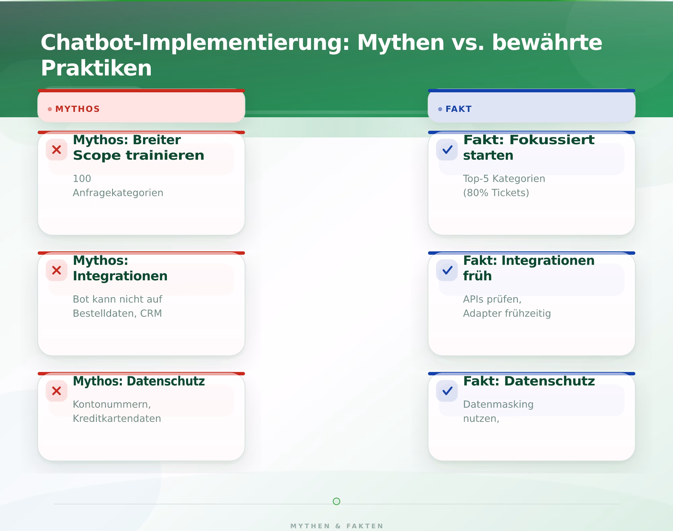This screenshot has height=531, width=673.
Task: Click the red X icon beside 'Mythos: Integrationen'
Action: [x=57, y=270]
